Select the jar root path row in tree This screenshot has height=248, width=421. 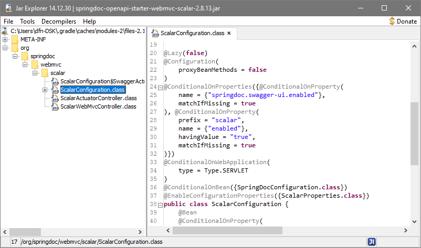click(x=78, y=31)
